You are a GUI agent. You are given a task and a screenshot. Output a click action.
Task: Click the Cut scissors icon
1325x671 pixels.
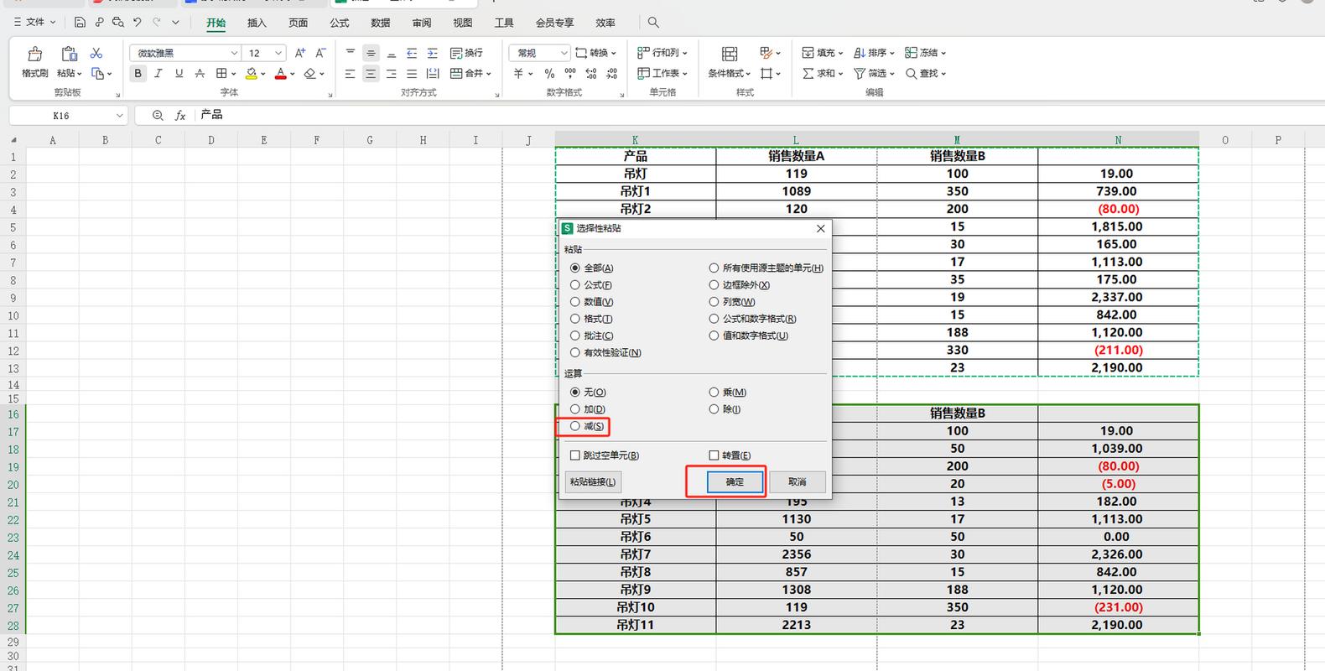(96, 53)
